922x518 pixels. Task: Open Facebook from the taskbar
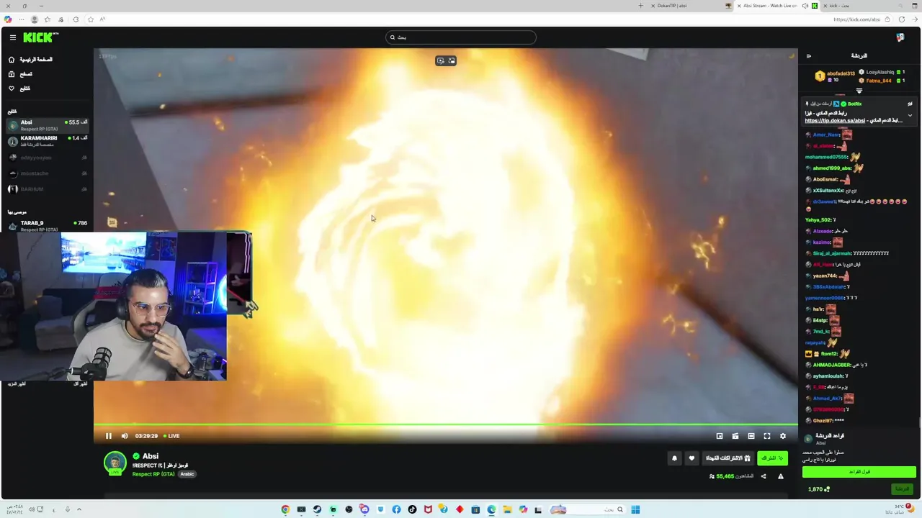coord(396,509)
